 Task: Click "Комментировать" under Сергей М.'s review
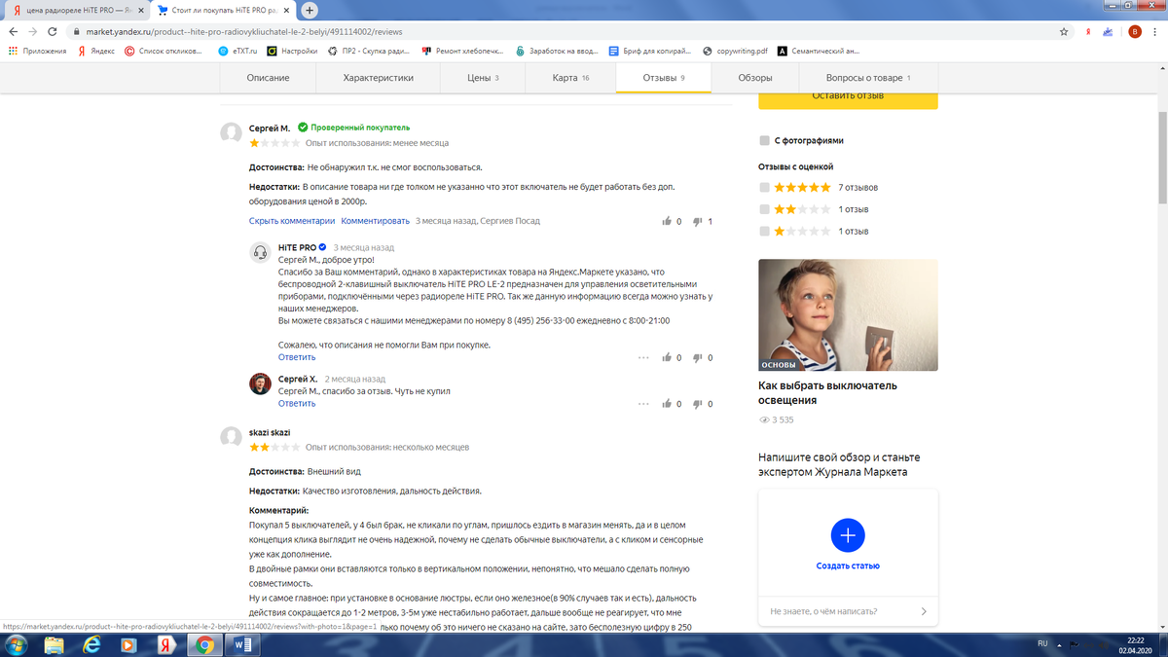(376, 221)
